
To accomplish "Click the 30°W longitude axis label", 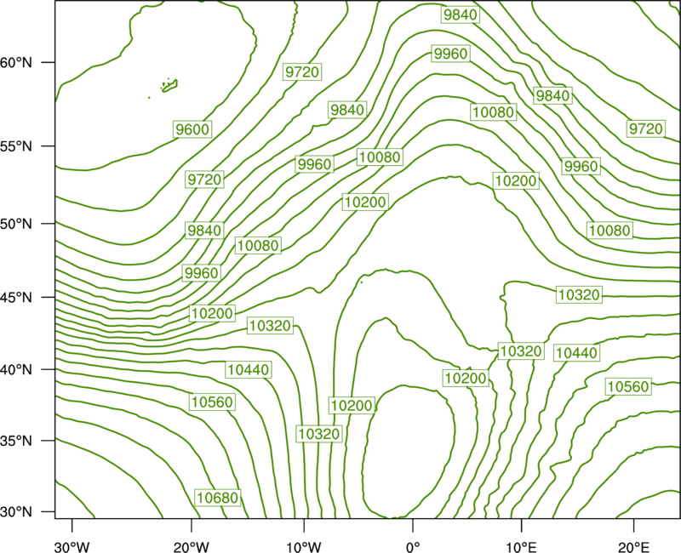I will coord(72,547).
